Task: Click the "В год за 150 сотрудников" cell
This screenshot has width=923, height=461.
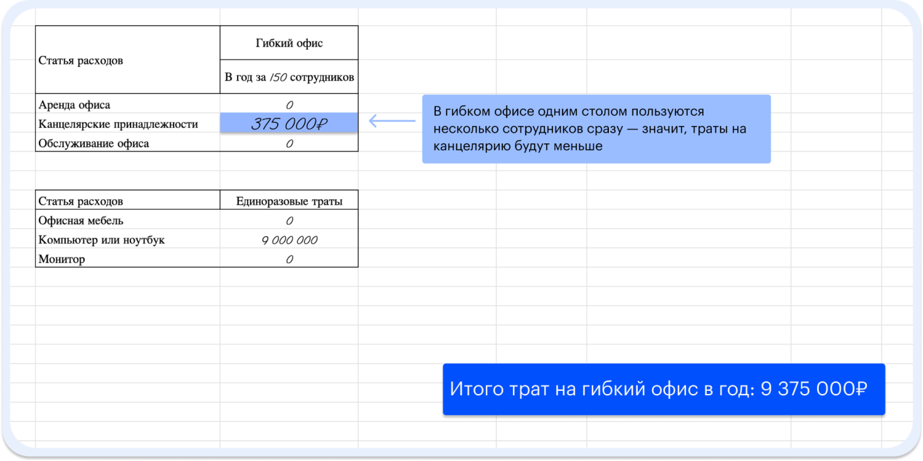Action: pyautogui.click(x=289, y=77)
